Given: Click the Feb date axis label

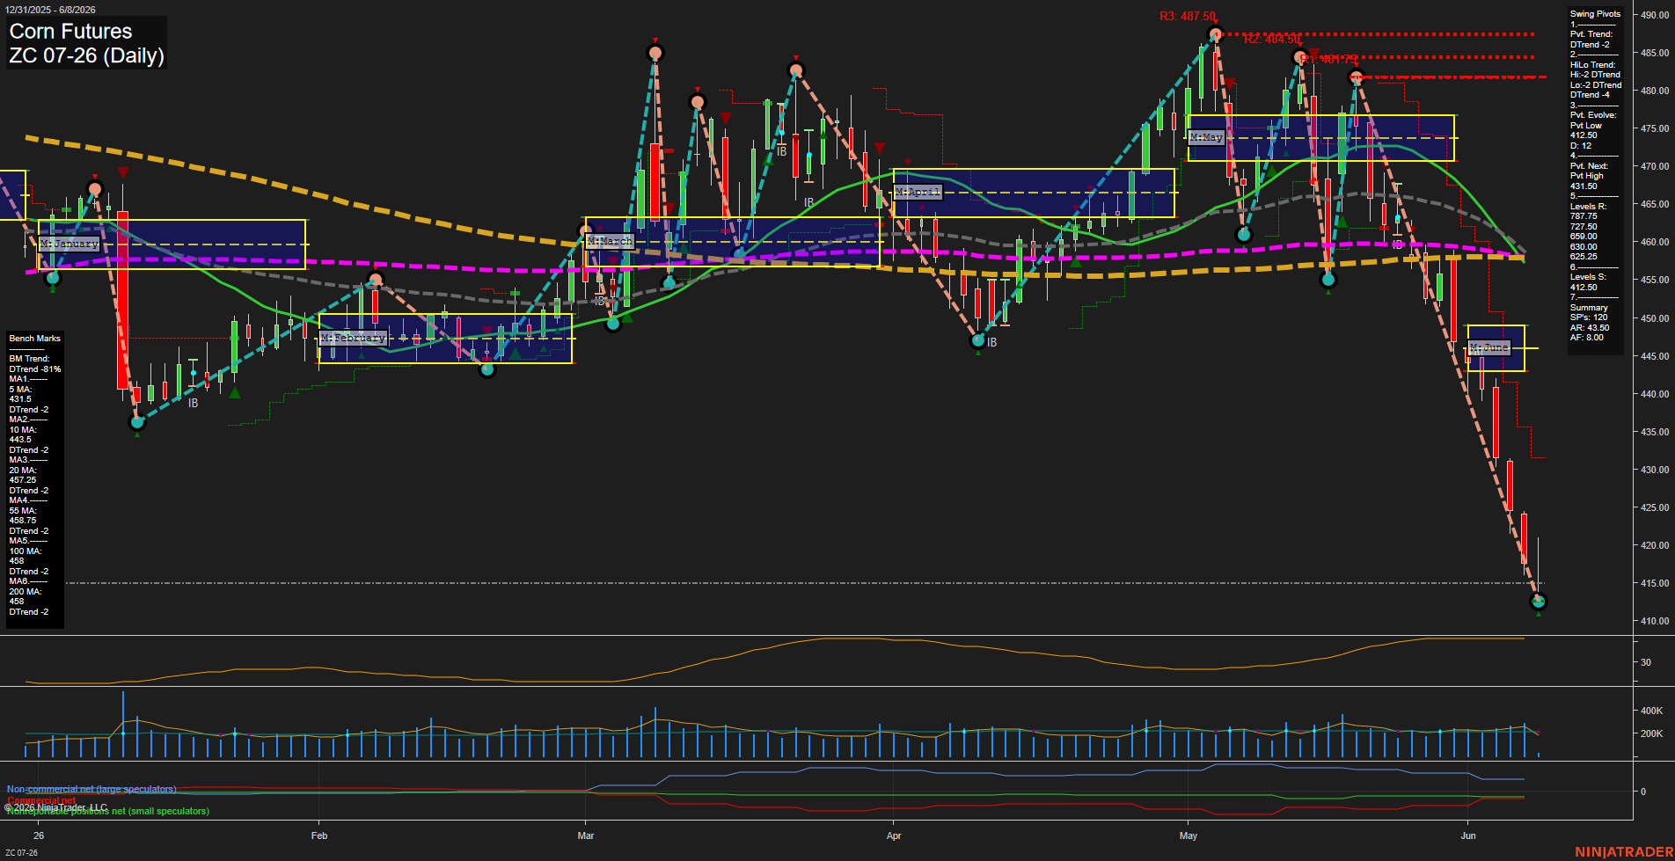Looking at the screenshot, I should (x=319, y=835).
